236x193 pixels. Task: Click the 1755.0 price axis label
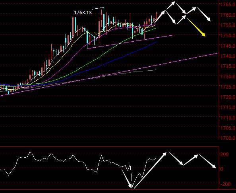point(228,25)
